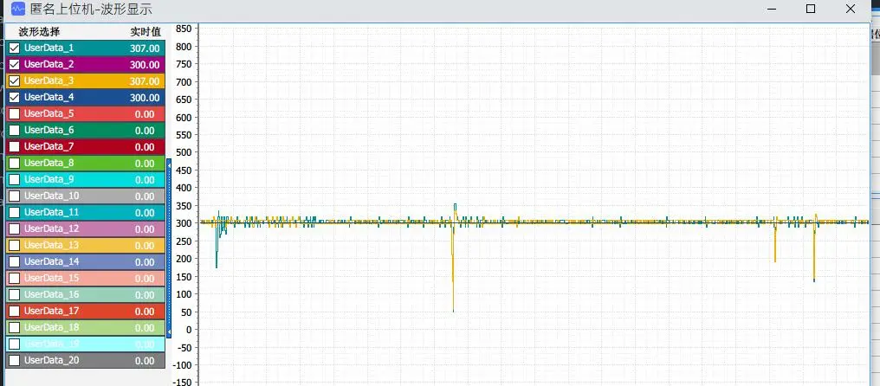
Task: Close the waveform display window
Action: pos(851,9)
